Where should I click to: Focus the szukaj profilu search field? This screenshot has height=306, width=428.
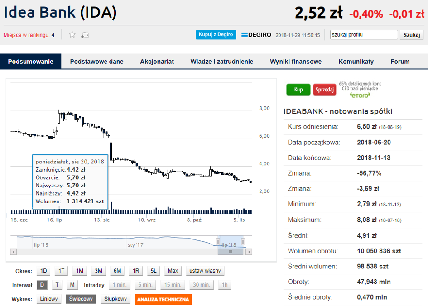[364, 35]
